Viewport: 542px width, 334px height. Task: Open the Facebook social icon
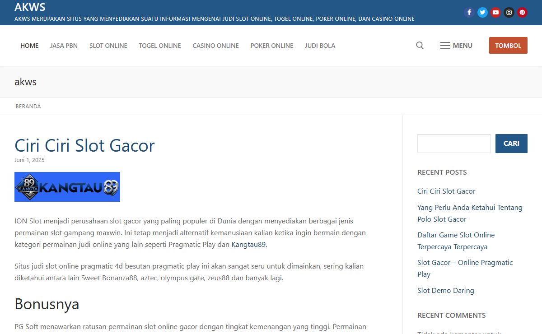coord(469,13)
